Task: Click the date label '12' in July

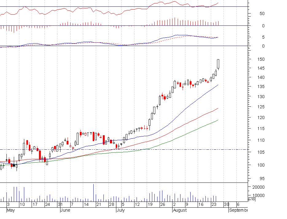Action: [137, 204]
